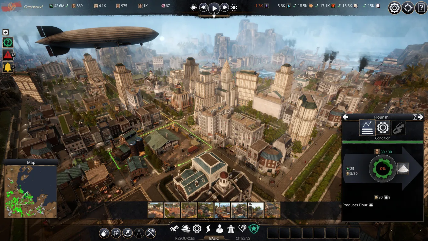Open Flour mill production gear tab
The height and width of the screenshot is (241, 428).
[383, 128]
